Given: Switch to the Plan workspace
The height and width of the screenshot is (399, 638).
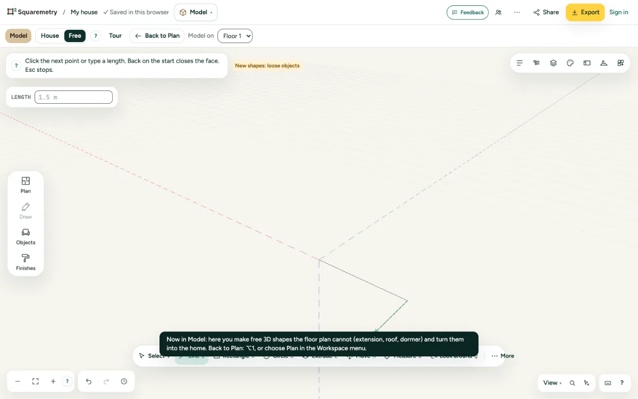Looking at the screenshot, I should point(26,185).
